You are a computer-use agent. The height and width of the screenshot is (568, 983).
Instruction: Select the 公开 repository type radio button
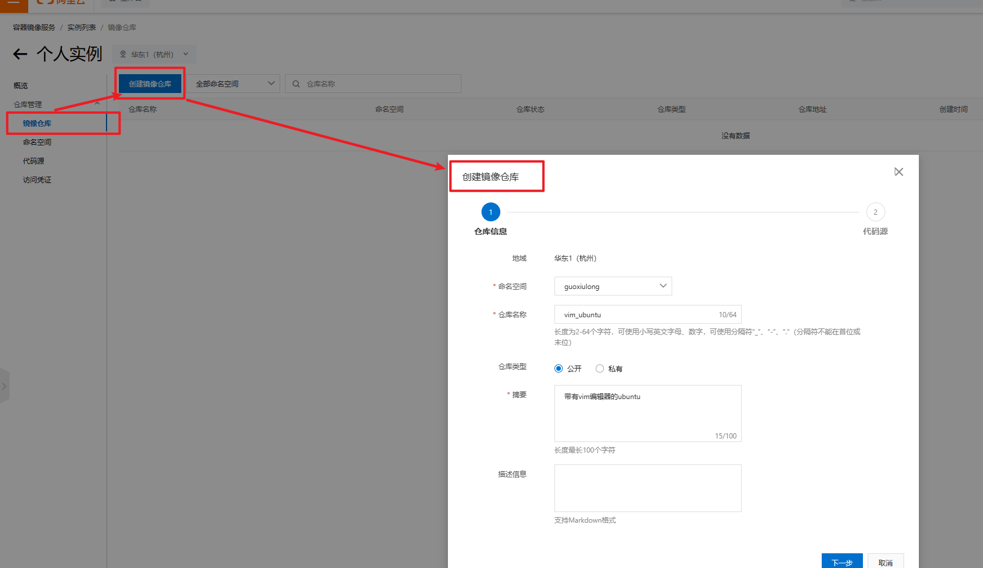pos(559,368)
